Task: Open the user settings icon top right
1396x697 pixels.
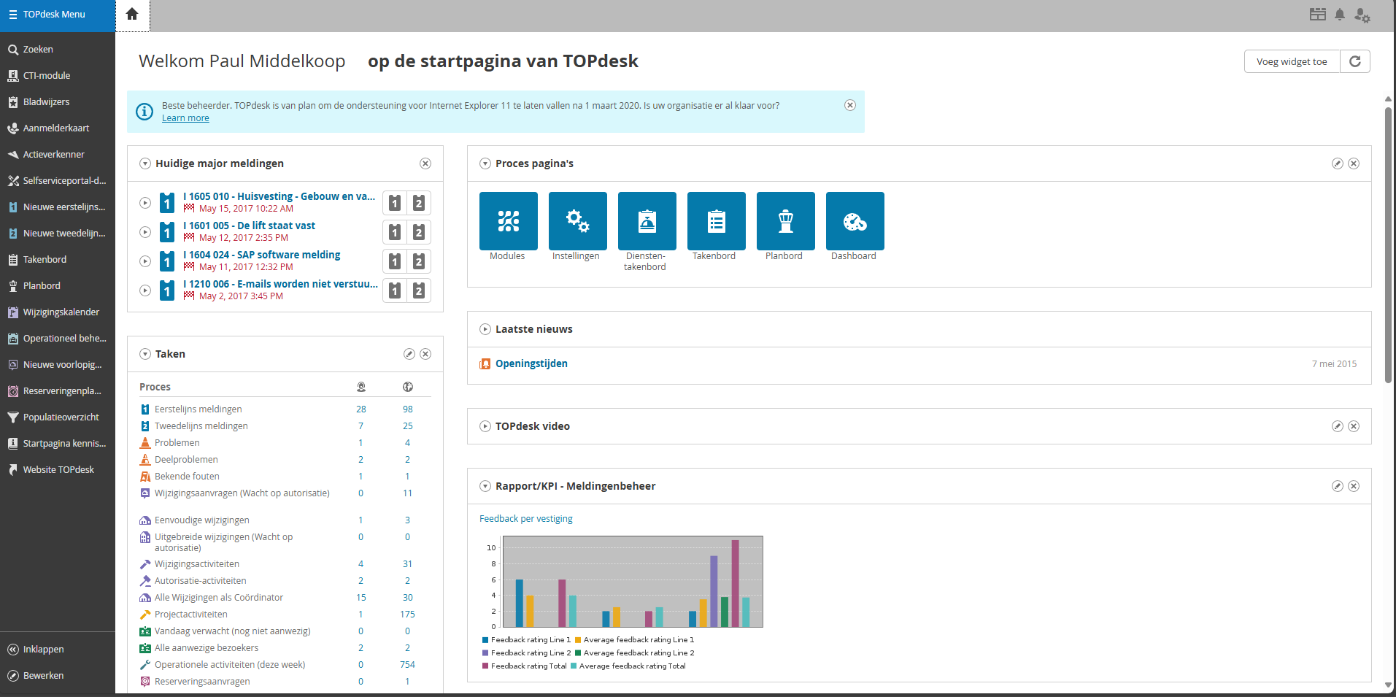Action: (1364, 15)
